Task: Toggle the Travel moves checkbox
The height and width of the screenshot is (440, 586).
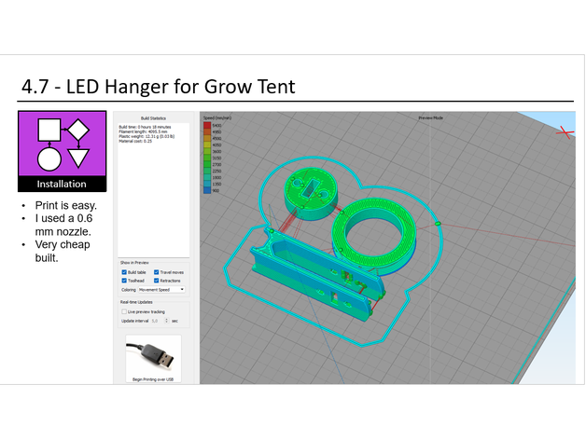Action: coord(156,272)
